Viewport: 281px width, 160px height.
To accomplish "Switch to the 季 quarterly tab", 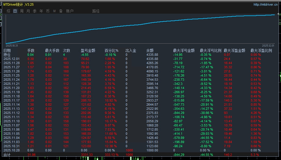I will tap(35, 11).
